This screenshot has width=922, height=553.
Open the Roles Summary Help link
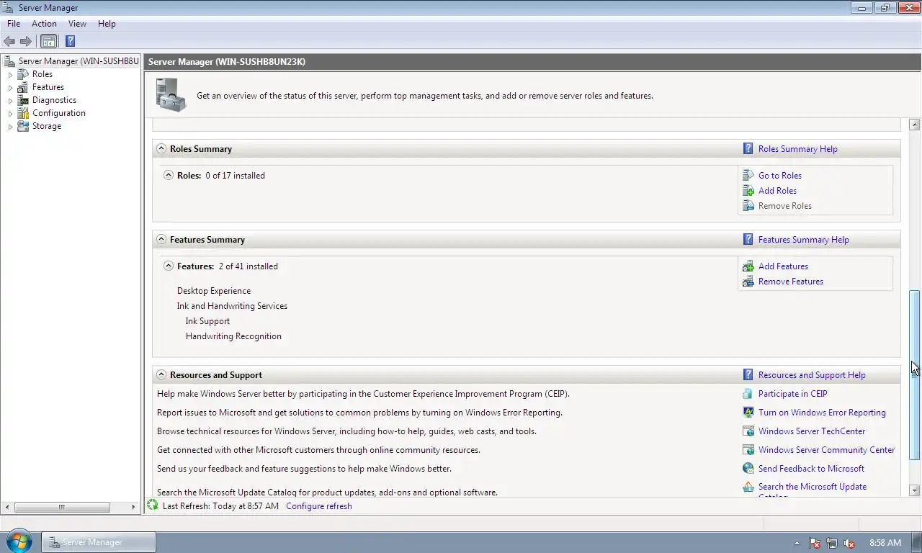click(x=798, y=149)
